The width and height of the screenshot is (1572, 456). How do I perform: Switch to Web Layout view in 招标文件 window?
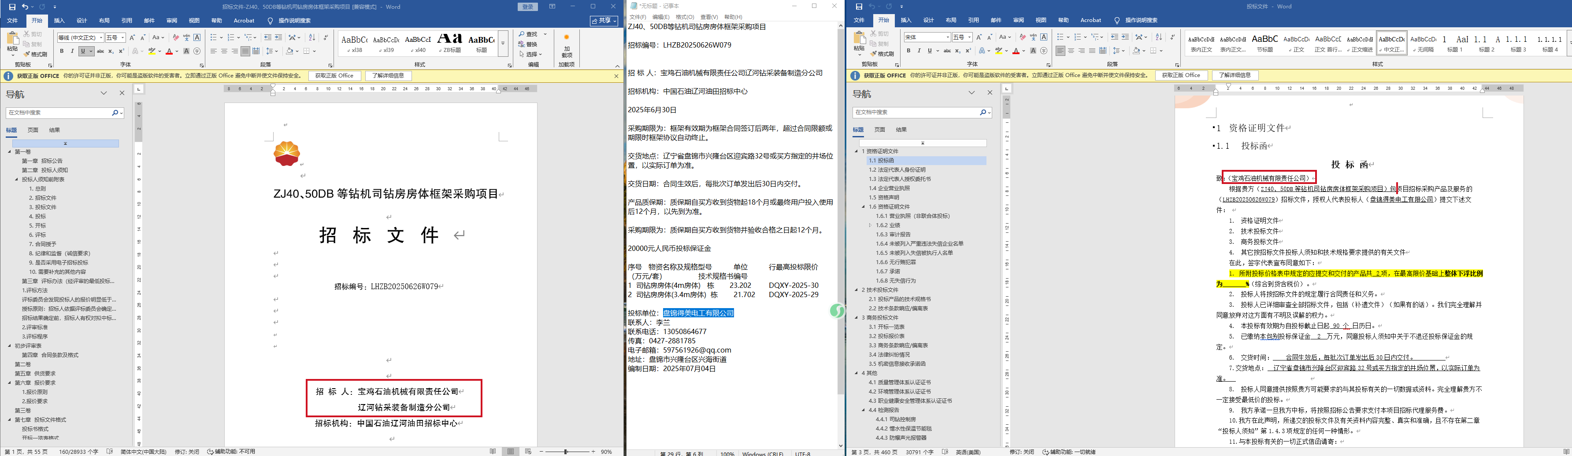coord(528,452)
